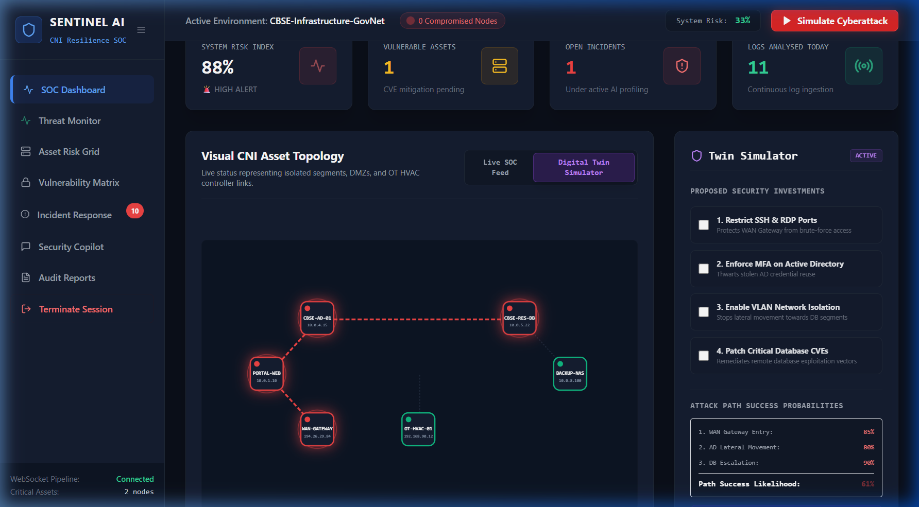This screenshot has height=507, width=919.
Task: Click the Vulnerable Assets server icon
Action: click(x=500, y=66)
